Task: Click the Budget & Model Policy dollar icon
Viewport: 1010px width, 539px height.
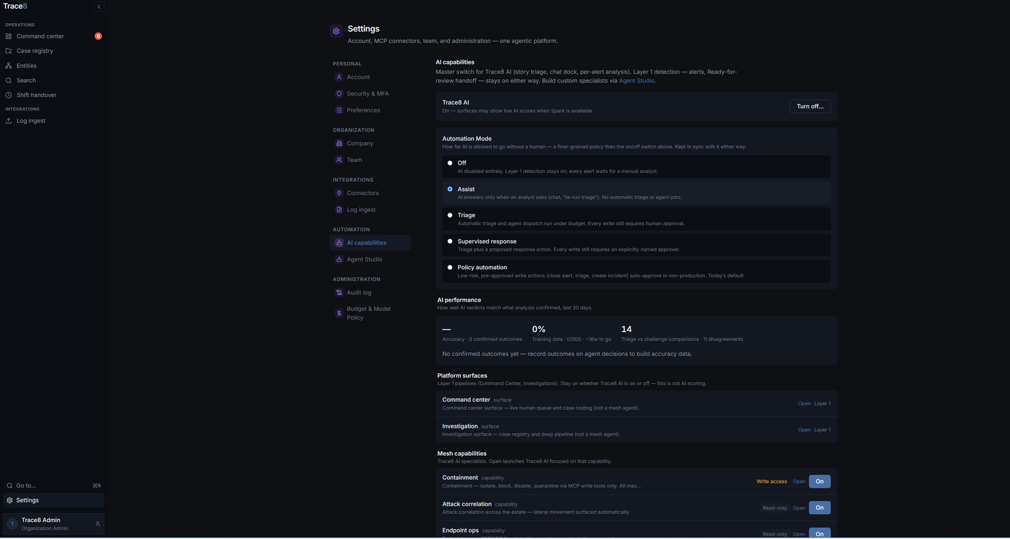Action: pos(339,313)
